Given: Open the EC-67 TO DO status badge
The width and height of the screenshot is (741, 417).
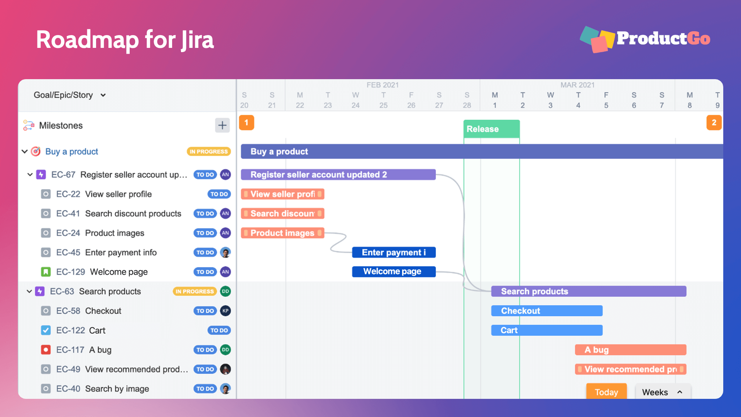Looking at the screenshot, I should tap(205, 175).
